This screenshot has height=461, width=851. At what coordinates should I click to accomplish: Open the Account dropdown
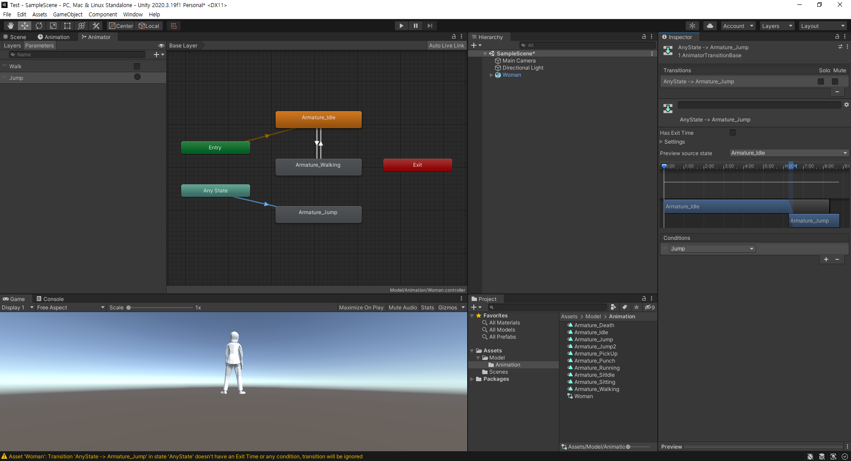tap(738, 26)
